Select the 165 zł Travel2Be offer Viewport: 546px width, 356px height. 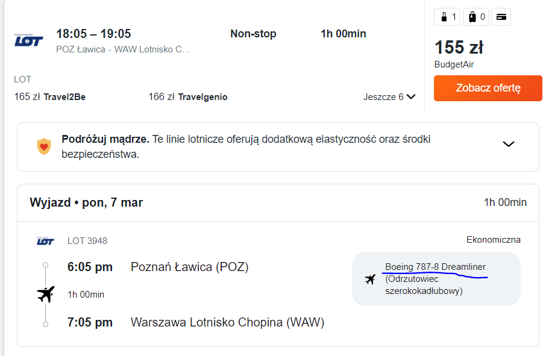pos(50,97)
